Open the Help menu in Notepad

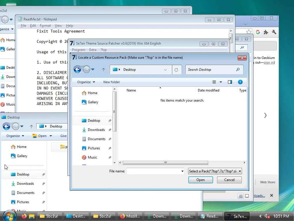(69, 26)
